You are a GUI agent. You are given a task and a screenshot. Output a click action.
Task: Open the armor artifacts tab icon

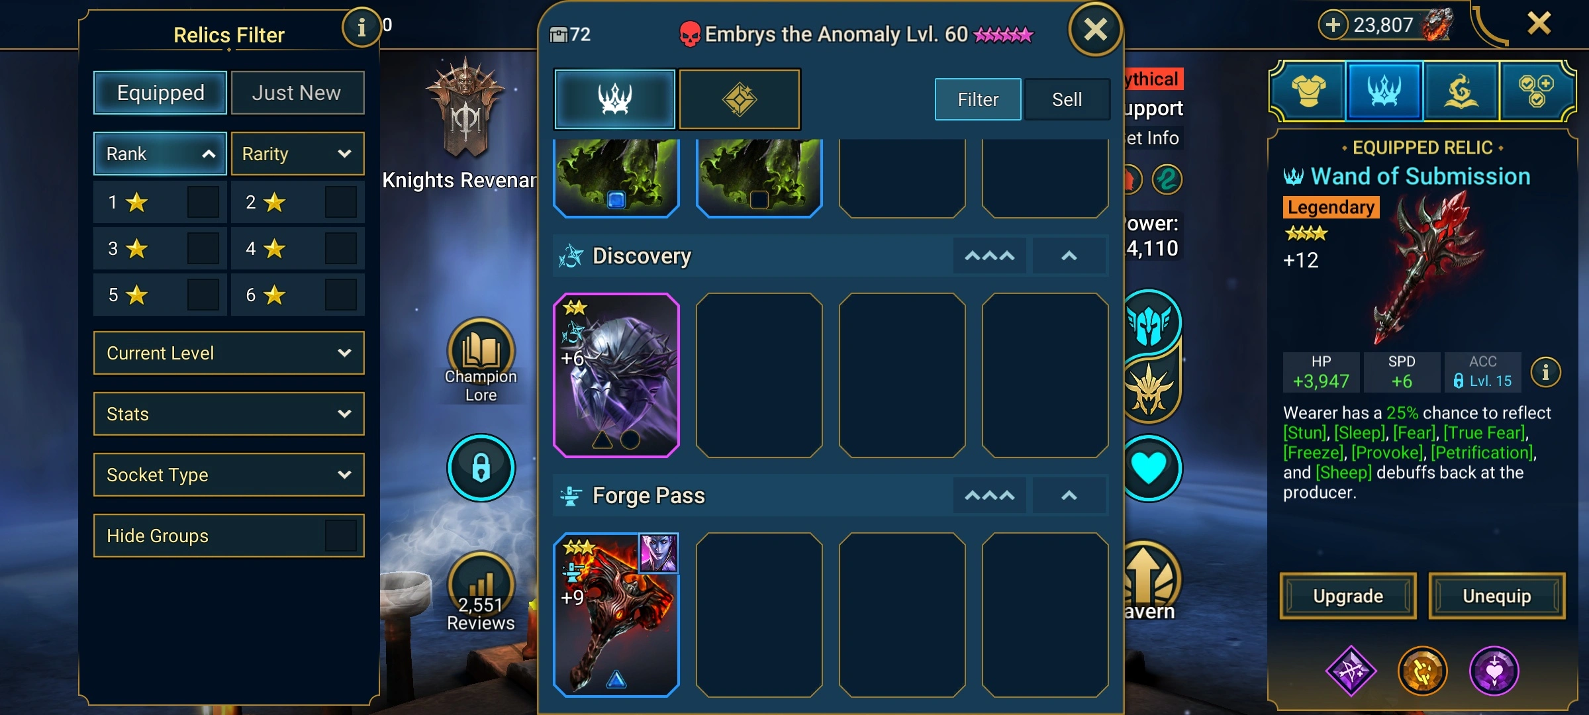[1308, 91]
